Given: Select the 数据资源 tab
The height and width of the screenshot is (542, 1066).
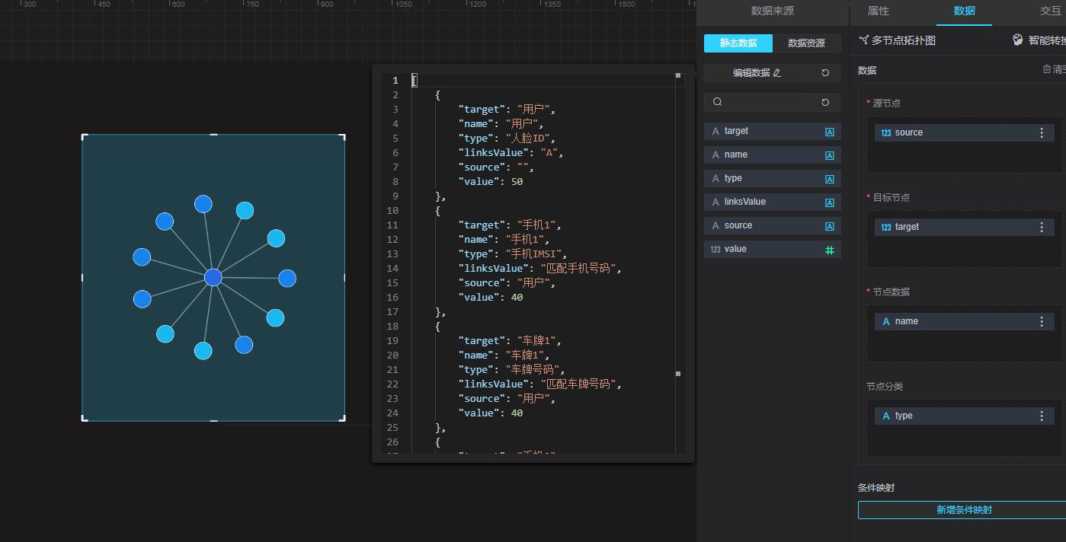Looking at the screenshot, I should click(x=806, y=43).
